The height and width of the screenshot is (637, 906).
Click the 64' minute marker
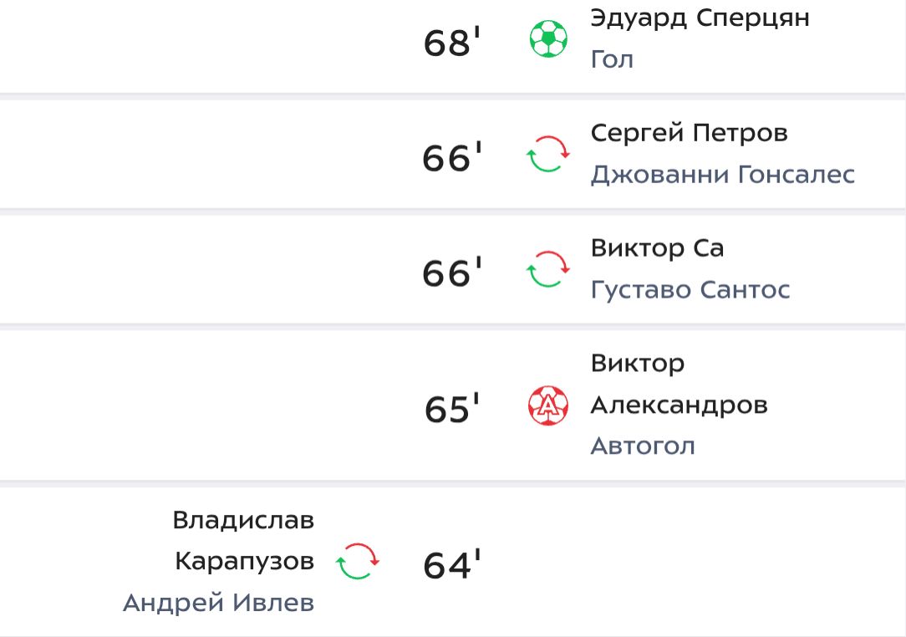point(452,564)
